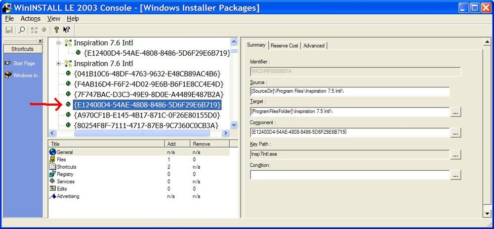
Task: Click the grayed package tree toolbar icon
Action: 35,30
